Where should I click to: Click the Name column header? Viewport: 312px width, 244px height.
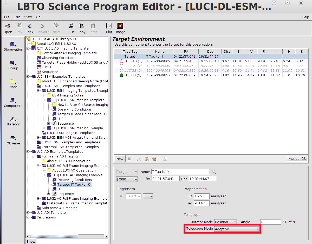click(160, 52)
